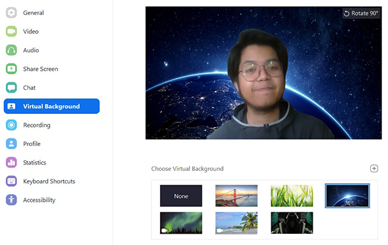This screenshot has width=388, height=245.
Task: Click the green Video camera icon
Action: tap(11, 31)
